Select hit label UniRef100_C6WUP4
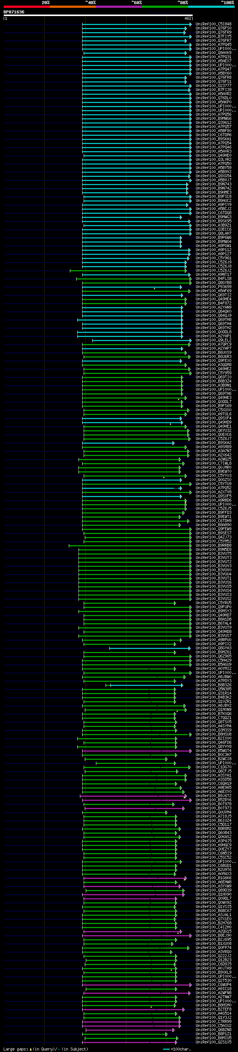The image size is (238, 1052). point(213,984)
